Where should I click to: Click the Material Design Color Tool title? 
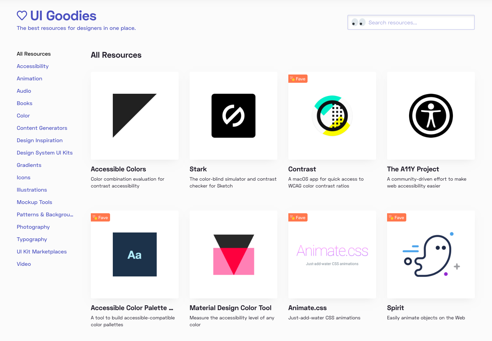(230, 308)
